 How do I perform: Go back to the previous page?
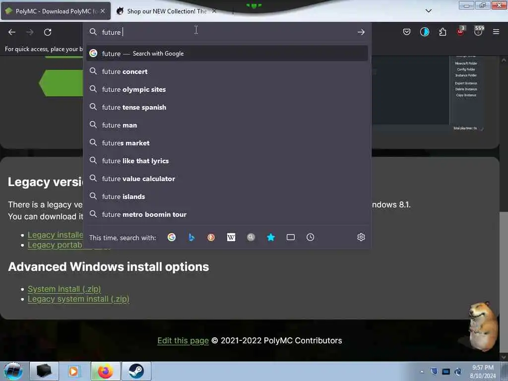[x=12, y=32]
